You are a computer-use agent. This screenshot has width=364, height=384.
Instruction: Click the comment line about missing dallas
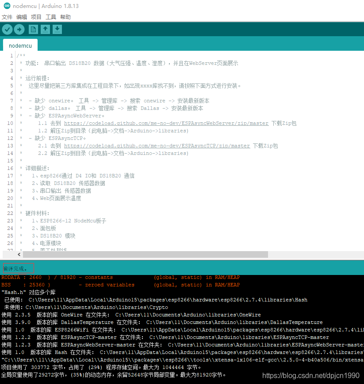pos(116,108)
